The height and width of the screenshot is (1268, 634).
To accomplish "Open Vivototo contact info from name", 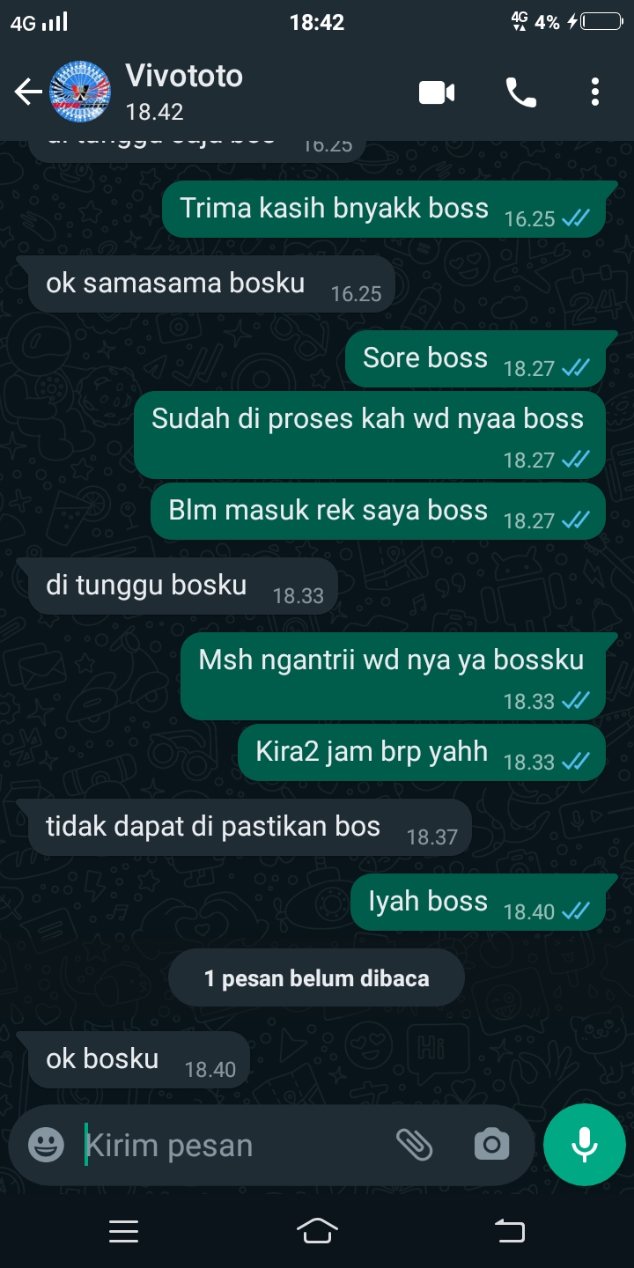I will 184,76.
